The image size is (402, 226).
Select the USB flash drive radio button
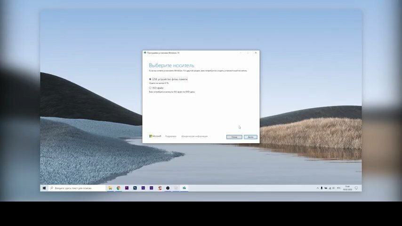pos(150,79)
